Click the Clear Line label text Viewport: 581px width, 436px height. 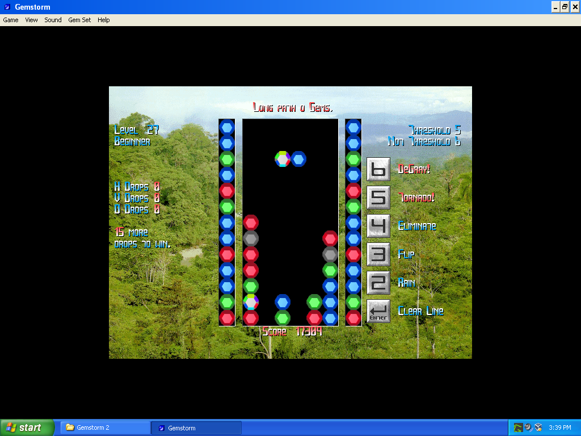(420, 311)
